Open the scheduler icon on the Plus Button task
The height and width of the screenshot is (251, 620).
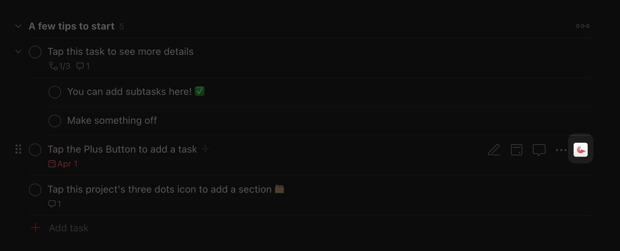516,150
